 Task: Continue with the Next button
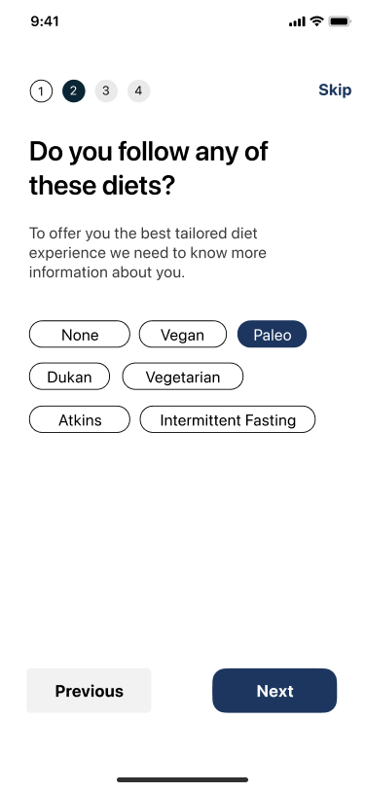[x=274, y=691]
